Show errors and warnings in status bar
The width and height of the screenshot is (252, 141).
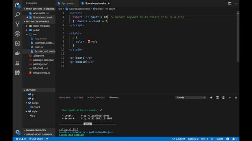coord(21,139)
